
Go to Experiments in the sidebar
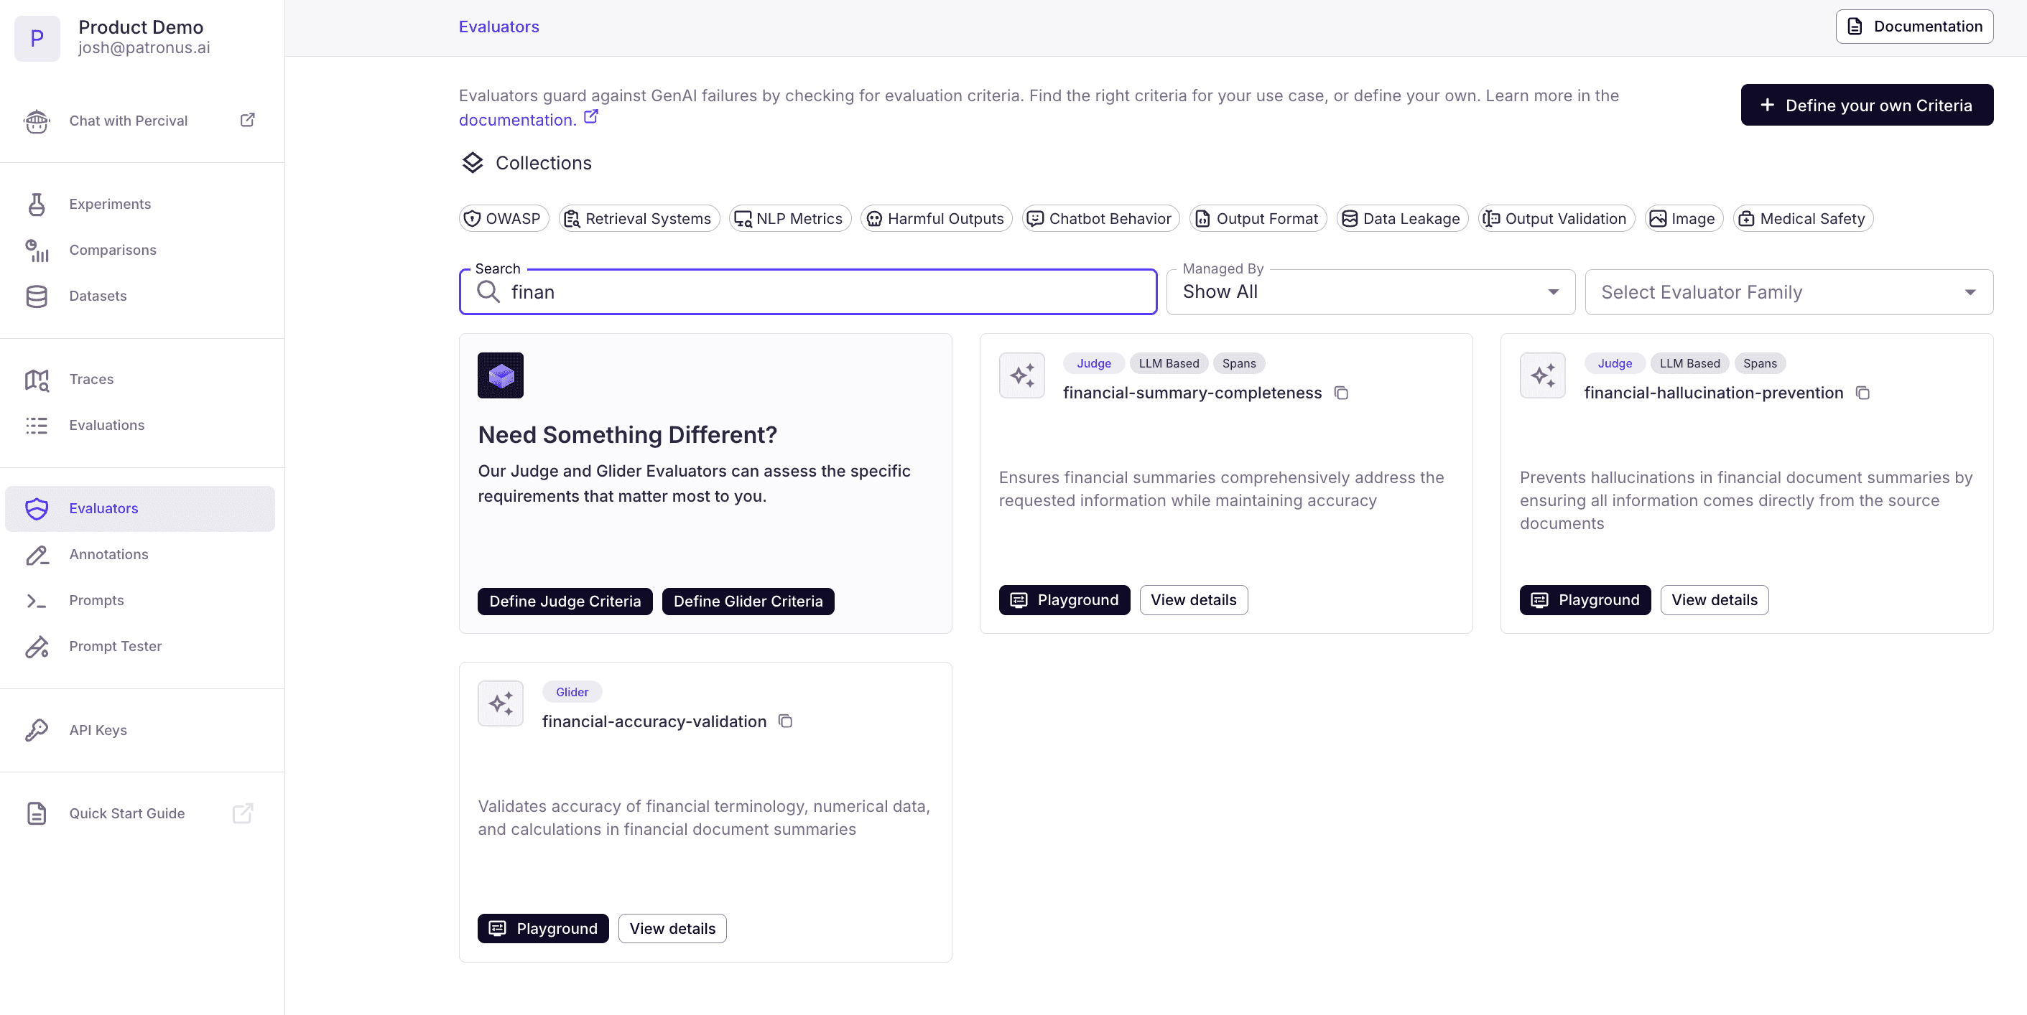(110, 205)
